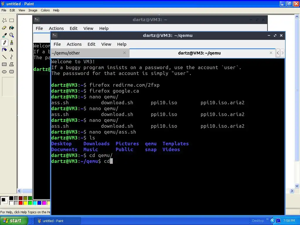
Task: Pick the olive color swatch
Action: coord(25,198)
